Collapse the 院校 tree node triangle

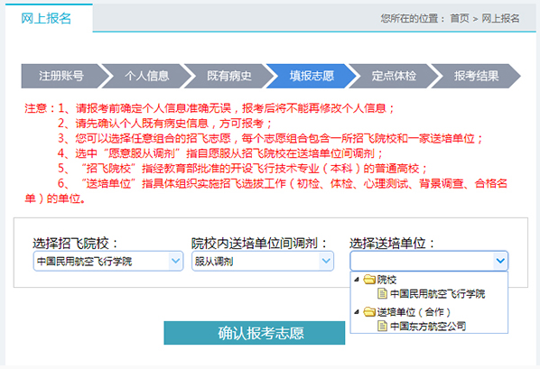point(357,279)
